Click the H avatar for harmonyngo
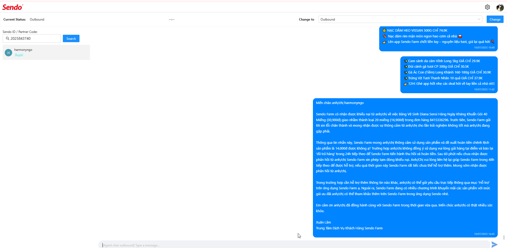Screen dimensions: 507x248 8,53
